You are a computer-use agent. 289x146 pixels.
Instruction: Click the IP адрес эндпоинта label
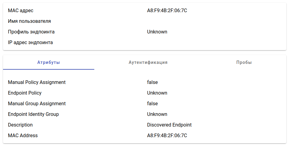[x=30, y=43]
